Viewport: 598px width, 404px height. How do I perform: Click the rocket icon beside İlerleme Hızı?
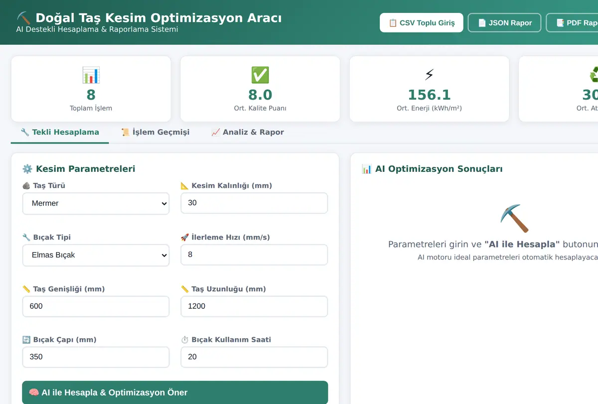click(x=185, y=238)
